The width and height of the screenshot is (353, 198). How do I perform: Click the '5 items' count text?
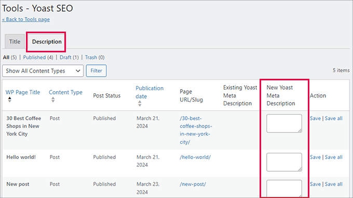341,70
